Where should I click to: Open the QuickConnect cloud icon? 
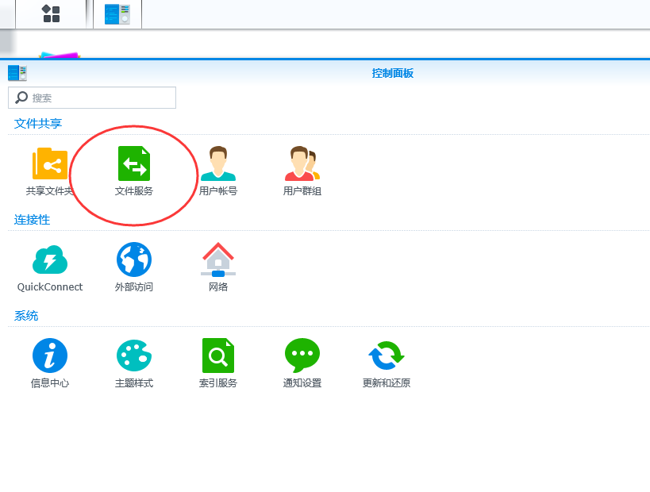click(x=50, y=259)
